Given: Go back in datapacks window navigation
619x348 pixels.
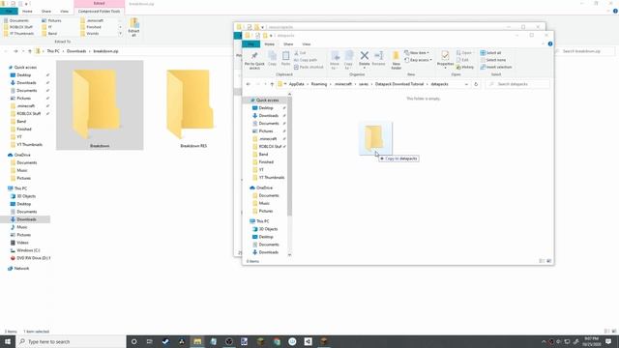Looking at the screenshot, I should tap(249, 84).
